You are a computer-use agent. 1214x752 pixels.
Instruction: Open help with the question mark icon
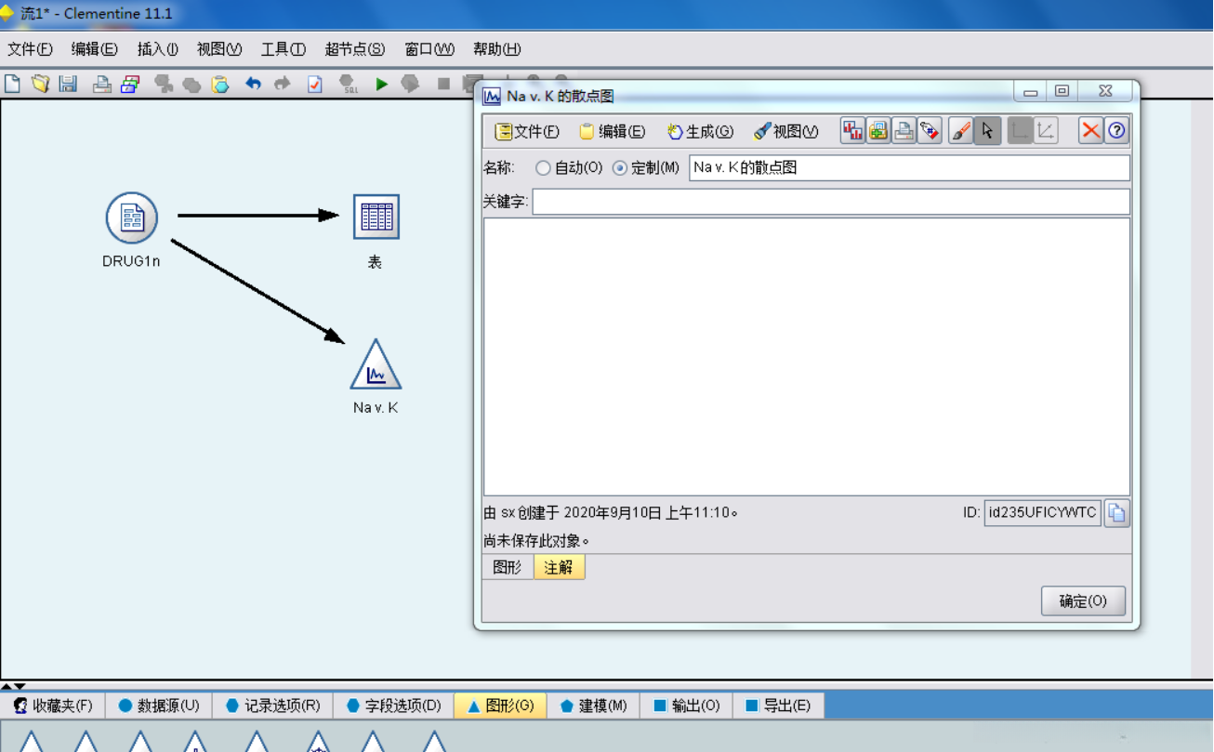click(1116, 130)
